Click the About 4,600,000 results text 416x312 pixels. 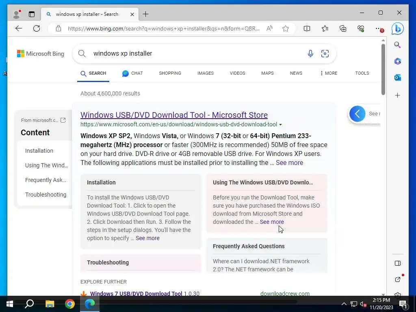[x=110, y=93]
